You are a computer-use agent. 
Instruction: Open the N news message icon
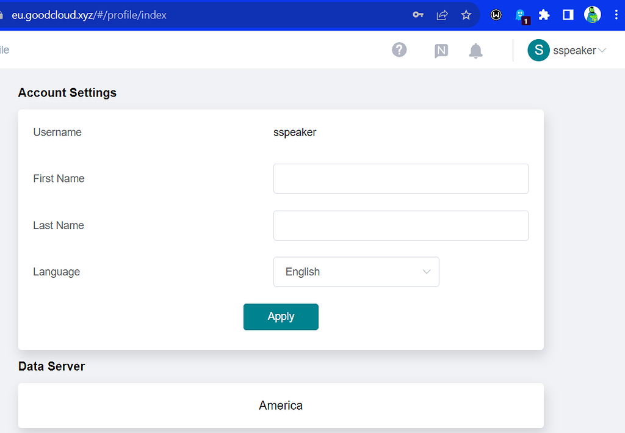(441, 51)
